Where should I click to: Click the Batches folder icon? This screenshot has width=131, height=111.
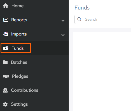click(x=5, y=62)
